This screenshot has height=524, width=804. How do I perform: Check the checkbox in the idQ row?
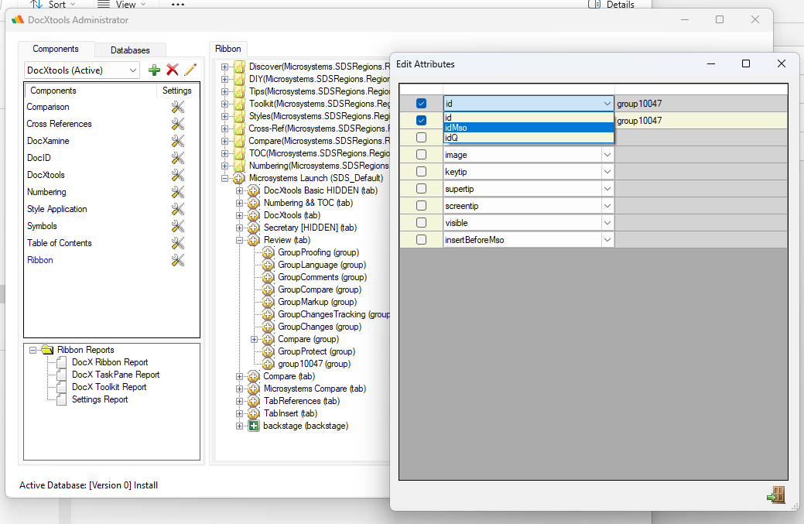pyautogui.click(x=422, y=138)
